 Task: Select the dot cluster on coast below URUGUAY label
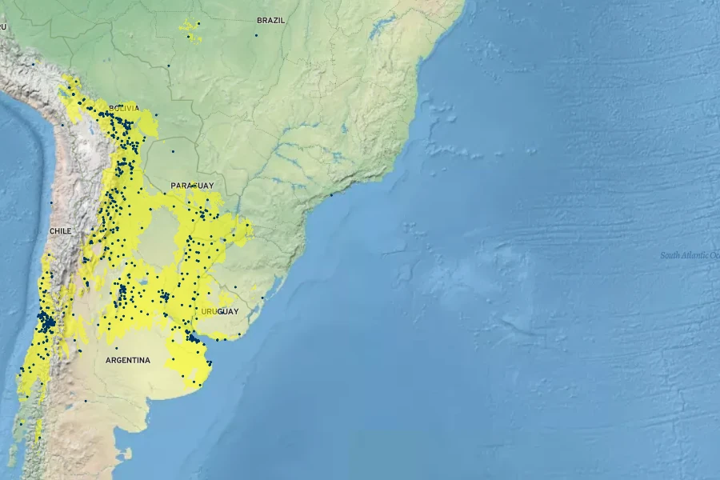(194, 338)
